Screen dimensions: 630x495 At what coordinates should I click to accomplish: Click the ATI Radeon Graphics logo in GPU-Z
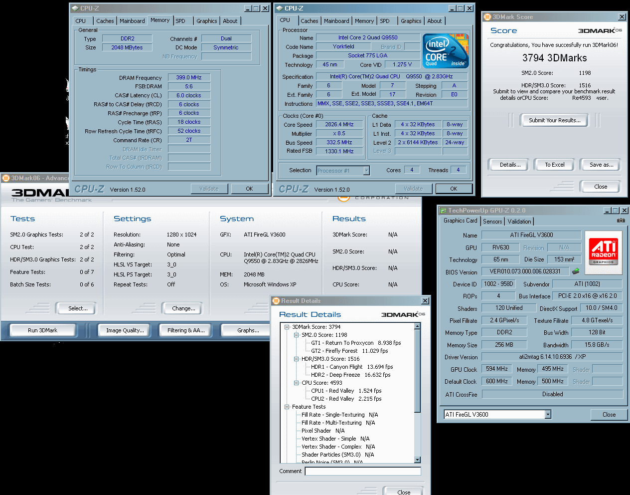[603, 252]
